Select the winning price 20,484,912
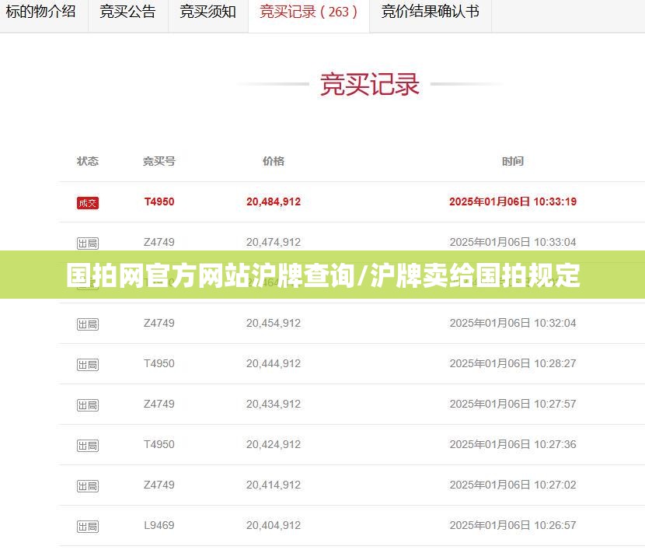Screen dimensions: 645x550 274,201
